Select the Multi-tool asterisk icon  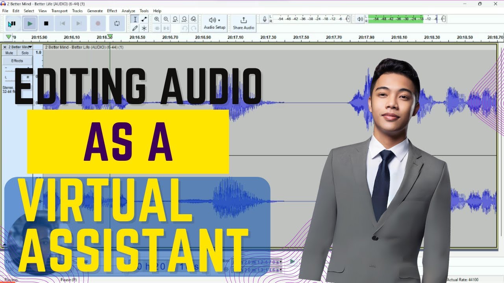tap(144, 28)
